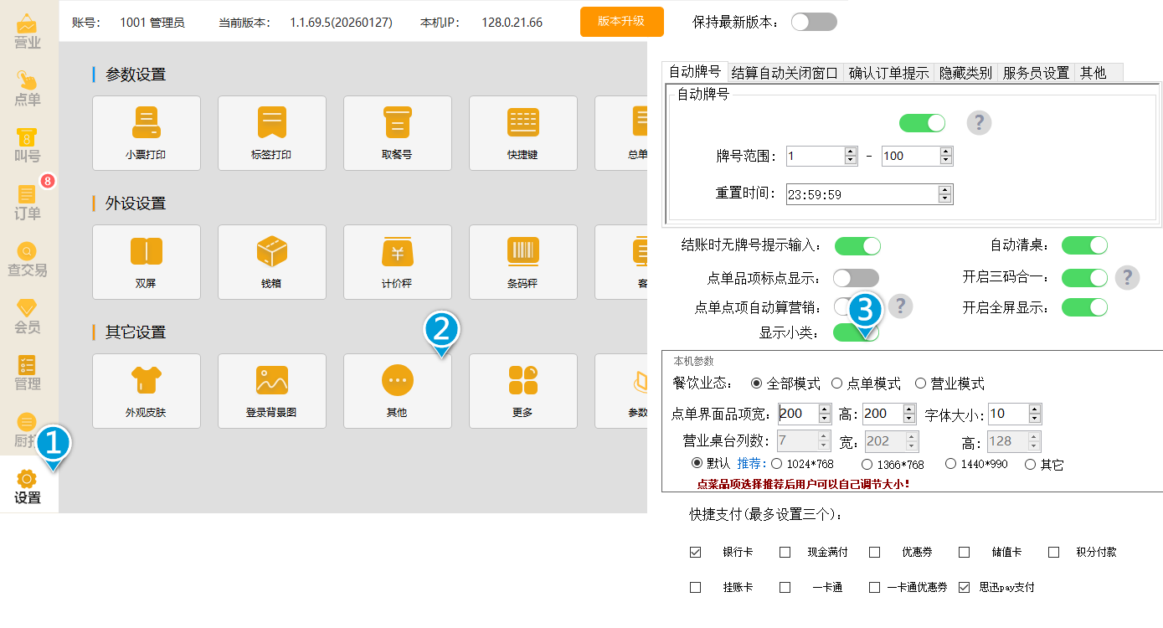Select the 点单模式 radio button
Screen dimensions: 1163x628
[837, 383]
